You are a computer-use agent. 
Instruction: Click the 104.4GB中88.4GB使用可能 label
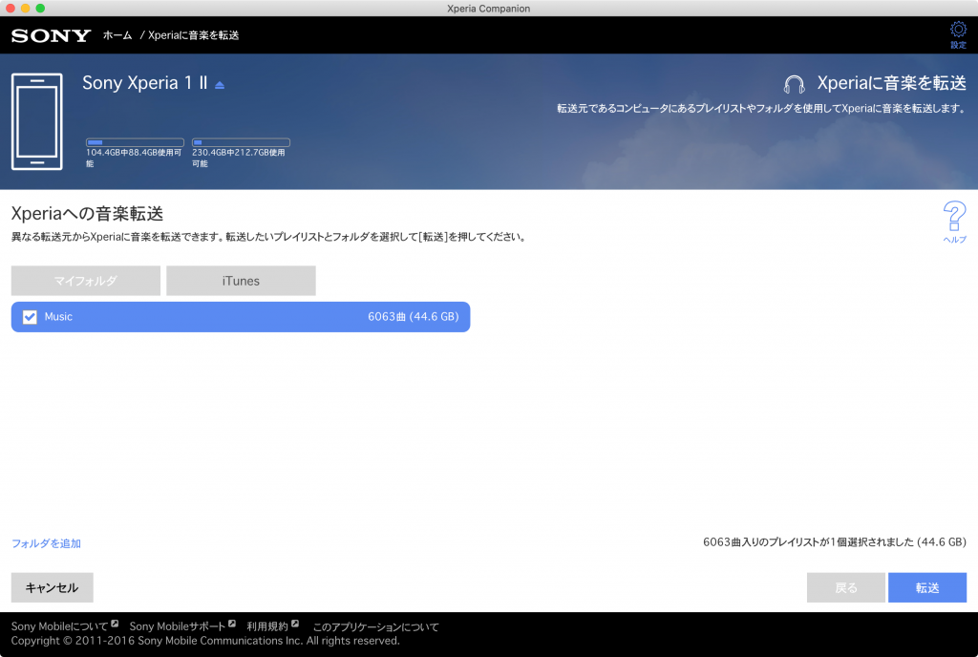(134, 158)
